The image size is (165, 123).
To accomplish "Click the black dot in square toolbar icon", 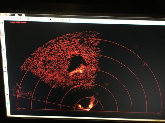I will 51,20.
